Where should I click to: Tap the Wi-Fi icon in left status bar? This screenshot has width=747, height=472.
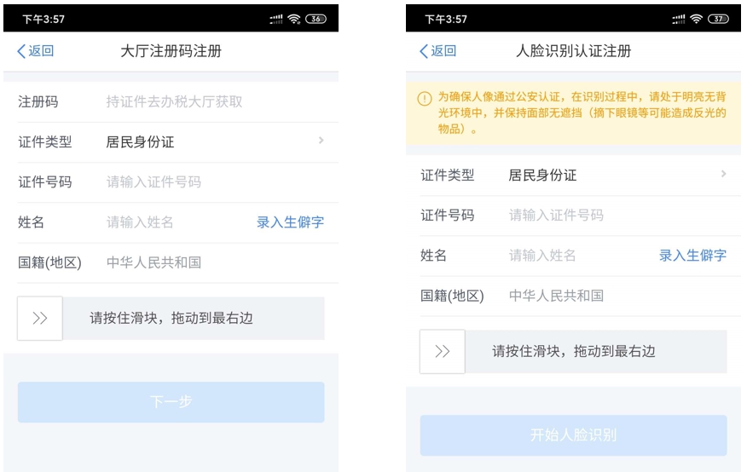294,19
